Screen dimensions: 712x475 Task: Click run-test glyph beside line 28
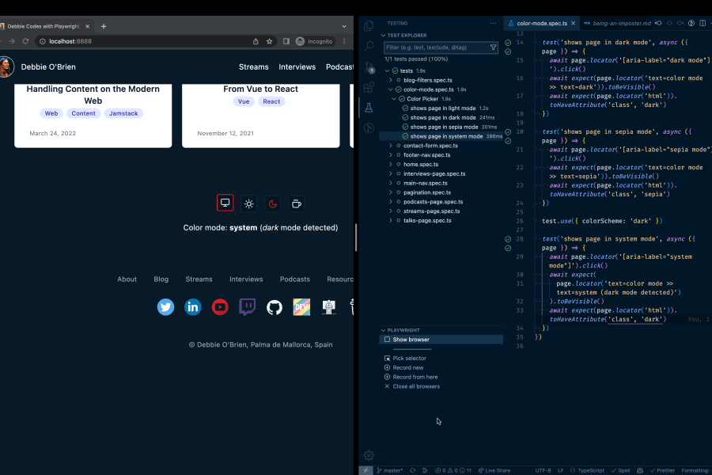pos(508,239)
